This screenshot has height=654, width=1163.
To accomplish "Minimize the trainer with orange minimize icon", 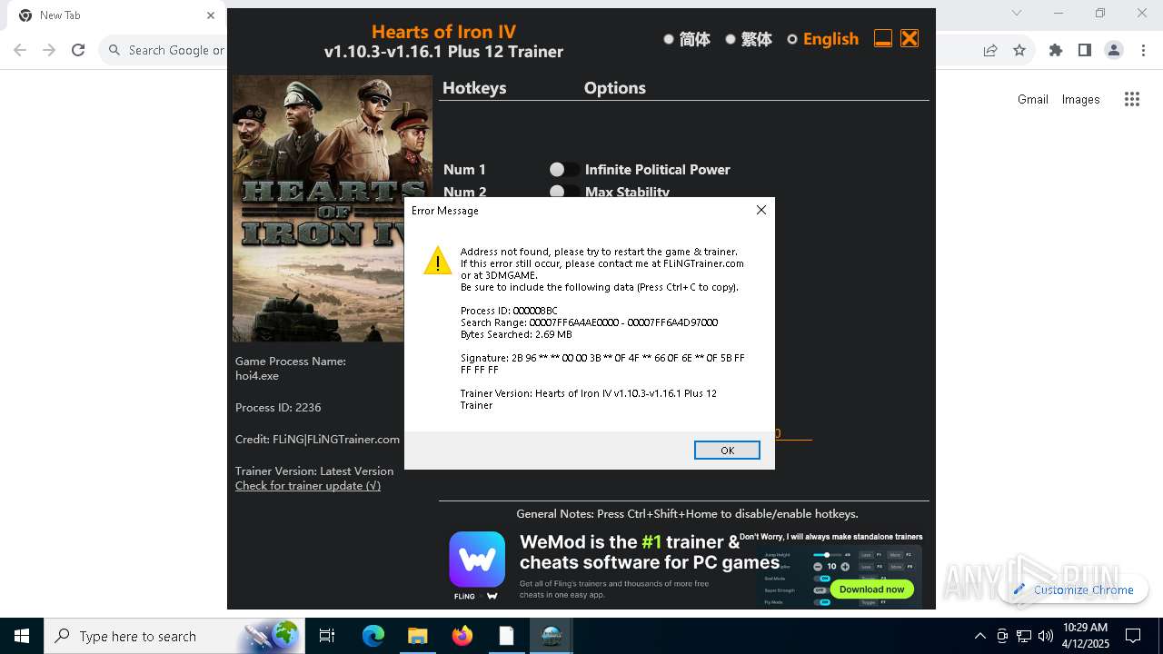I will pos(882,38).
